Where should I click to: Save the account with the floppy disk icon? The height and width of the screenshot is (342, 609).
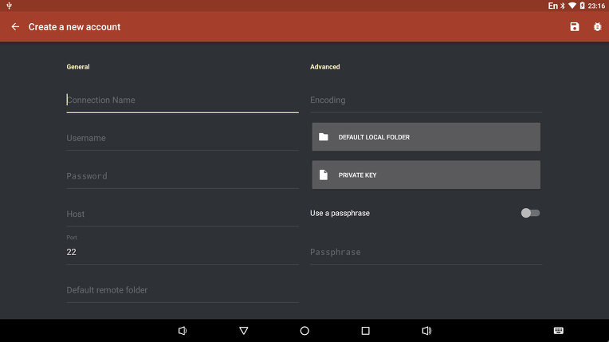click(x=575, y=27)
